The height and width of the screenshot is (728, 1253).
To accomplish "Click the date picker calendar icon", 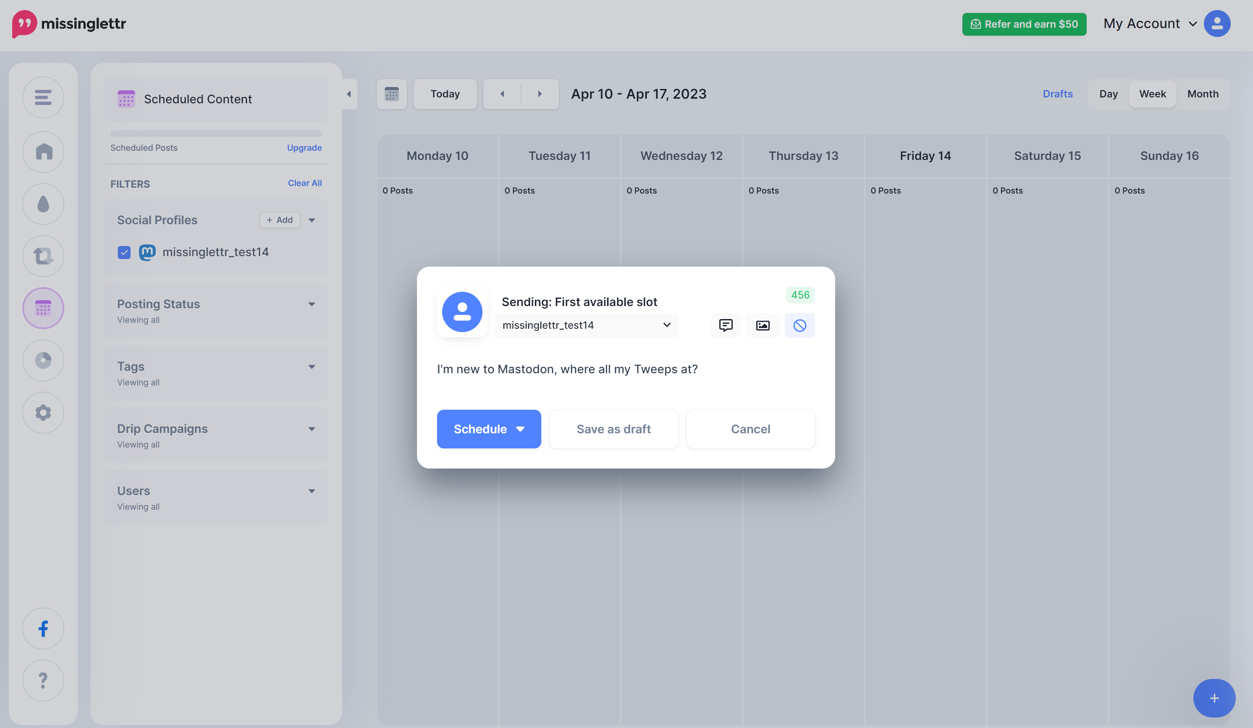I will pyautogui.click(x=392, y=94).
